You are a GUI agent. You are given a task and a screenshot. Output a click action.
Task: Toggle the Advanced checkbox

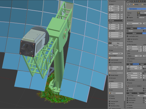pyautogui.click(x=138, y=18)
